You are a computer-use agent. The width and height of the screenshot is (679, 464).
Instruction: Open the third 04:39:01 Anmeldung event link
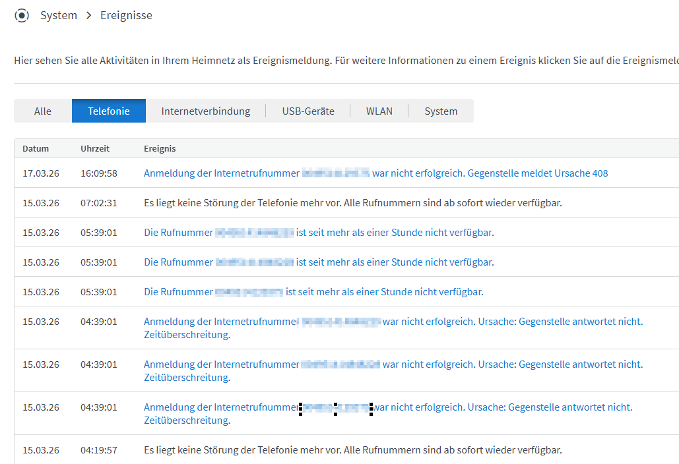click(x=388, y=414)
